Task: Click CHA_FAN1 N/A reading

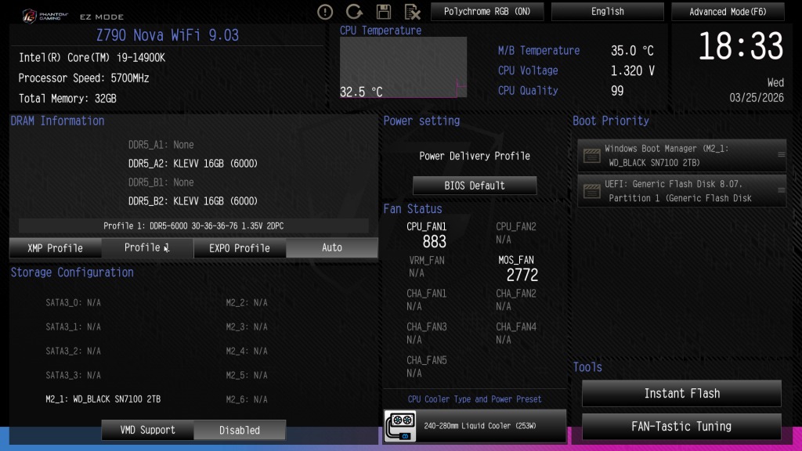Action: click(414, 306)
